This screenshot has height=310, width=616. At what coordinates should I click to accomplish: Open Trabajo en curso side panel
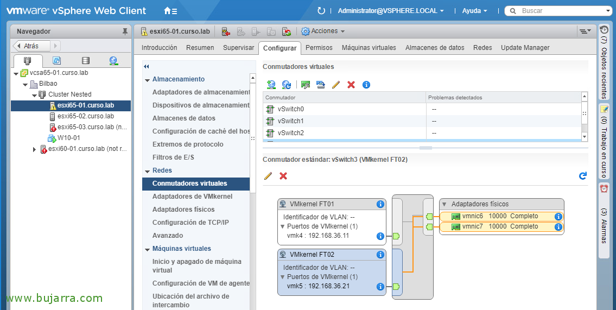click(604, 142)
